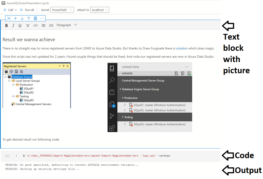Image resolution: width=263 pixels, height=179 pixels.
Task: Select Database Engine tree item
Action: pyautogui.click(x=22, y=77)
